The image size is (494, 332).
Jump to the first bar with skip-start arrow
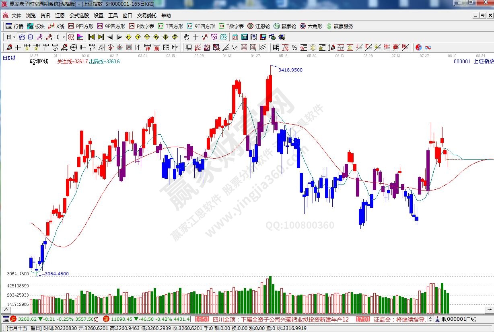point(92,37)
